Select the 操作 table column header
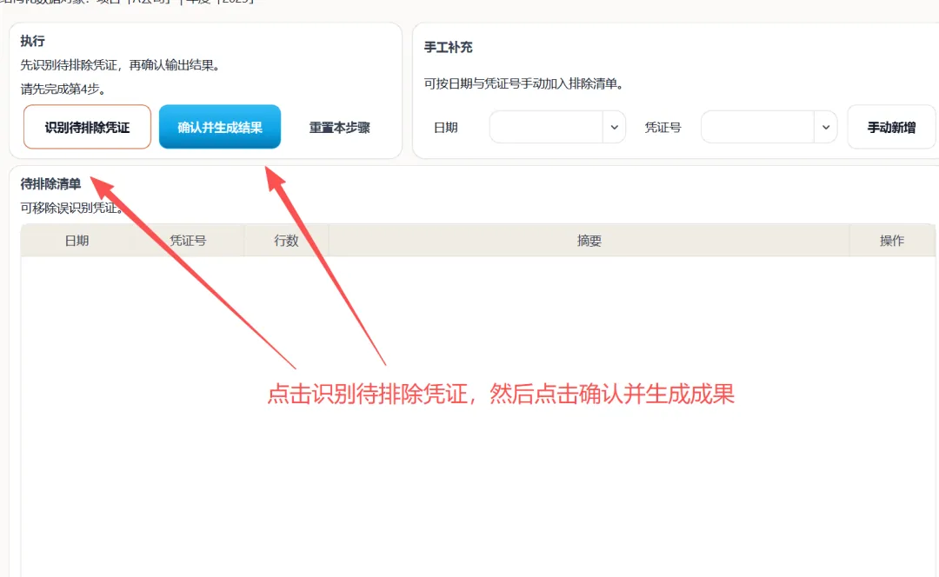The width and height of the screenshot is (939, 577). click(x=892, y=241)
